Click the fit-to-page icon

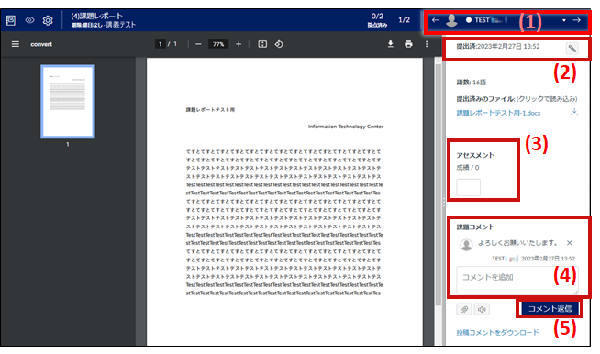[262, 44]
